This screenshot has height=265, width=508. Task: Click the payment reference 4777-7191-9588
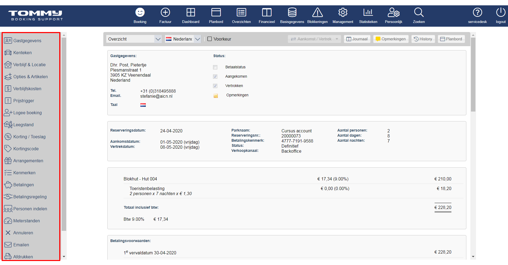point(297,141)
